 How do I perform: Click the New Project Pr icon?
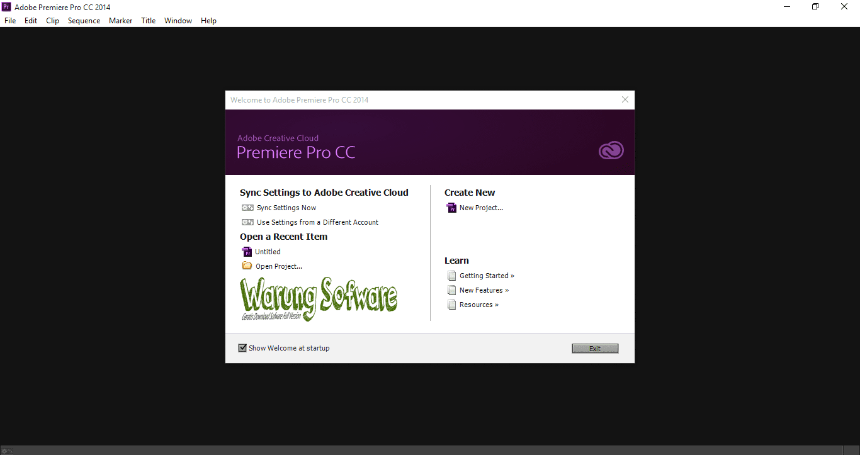(451, 208)
